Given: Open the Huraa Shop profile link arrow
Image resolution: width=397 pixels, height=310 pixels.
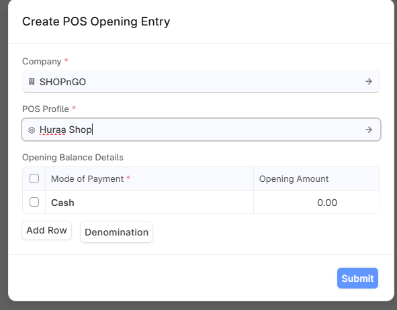Looking at the screenshot, I should coord(369,130).
